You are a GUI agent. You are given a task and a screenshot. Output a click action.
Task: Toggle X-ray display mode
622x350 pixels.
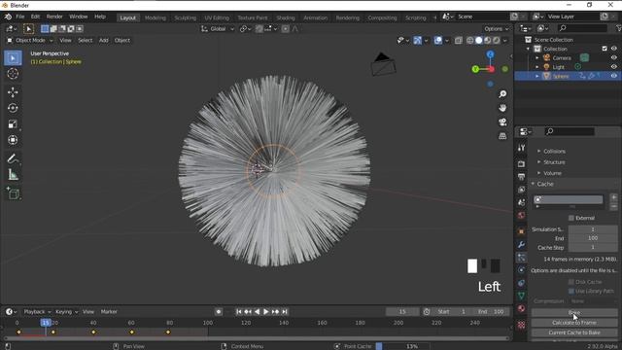point(458,41)
